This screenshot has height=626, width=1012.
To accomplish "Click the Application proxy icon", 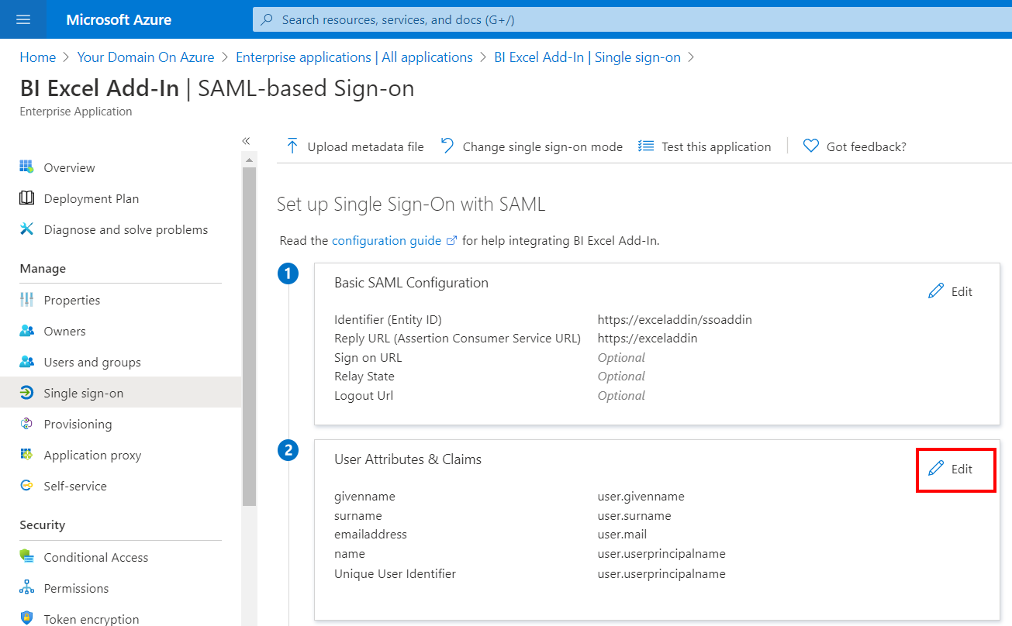I will 27,455.
